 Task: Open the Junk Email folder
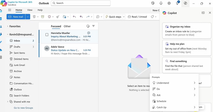21,65
